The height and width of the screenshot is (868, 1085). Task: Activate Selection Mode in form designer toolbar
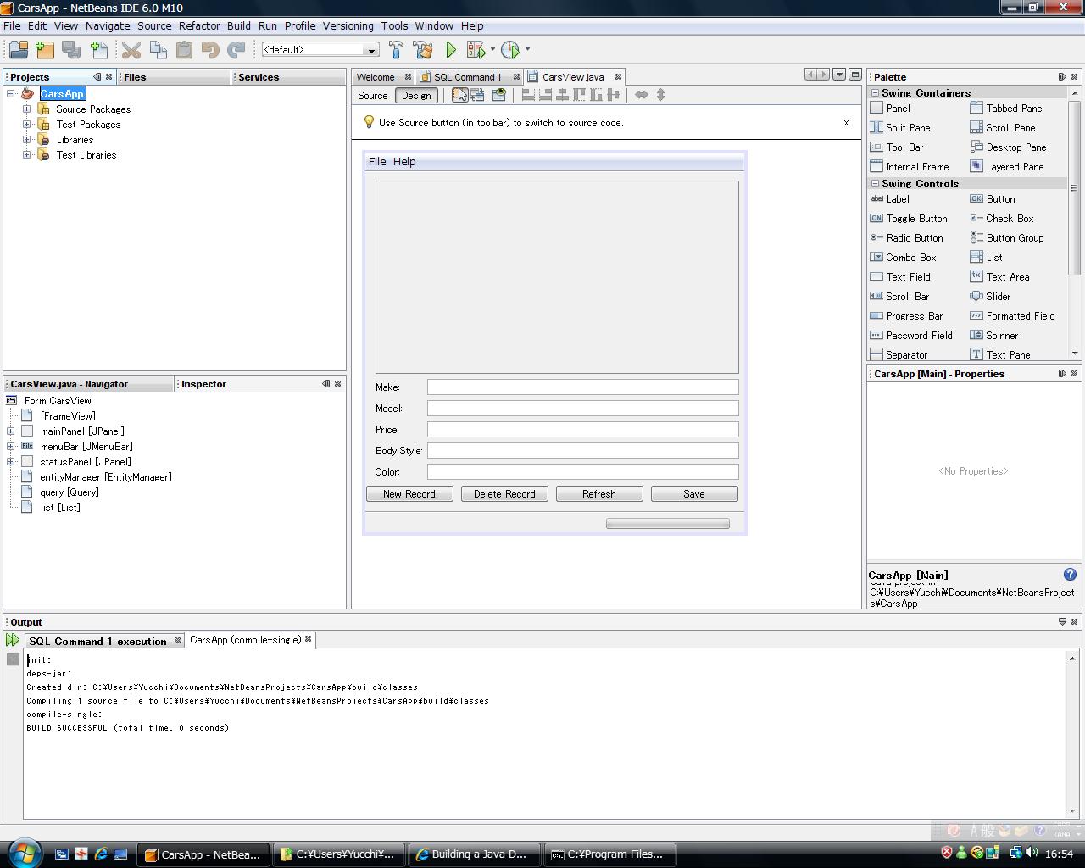tap(459, 95)
